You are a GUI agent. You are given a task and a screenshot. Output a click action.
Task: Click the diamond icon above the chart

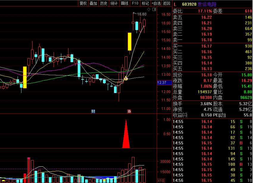tap(149, 9)
